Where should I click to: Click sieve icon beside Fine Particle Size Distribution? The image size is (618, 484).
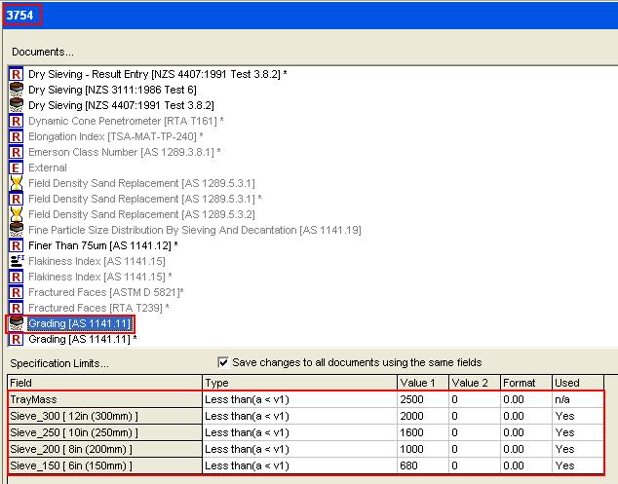click(16, 230)
